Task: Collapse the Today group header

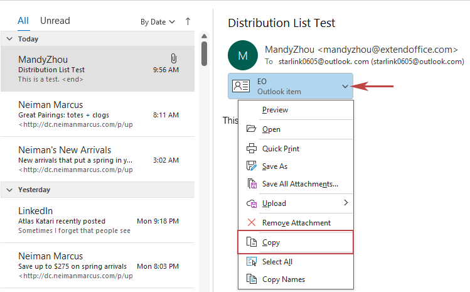Action: pos(9,39)
